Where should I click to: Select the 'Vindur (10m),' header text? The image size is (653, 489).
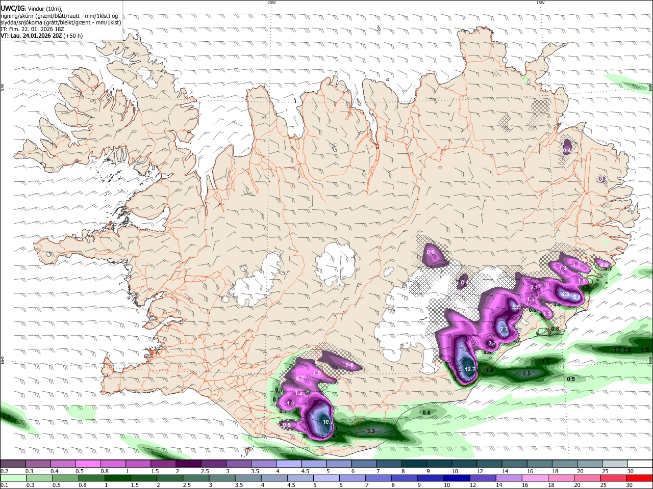(x=45, y=8)
